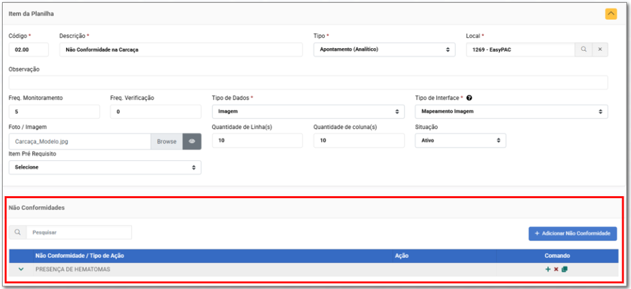The width and height of the screenshot is (631, 289).
Task: Open the Item Pré Requisito select
Action: tap(105, 167)
